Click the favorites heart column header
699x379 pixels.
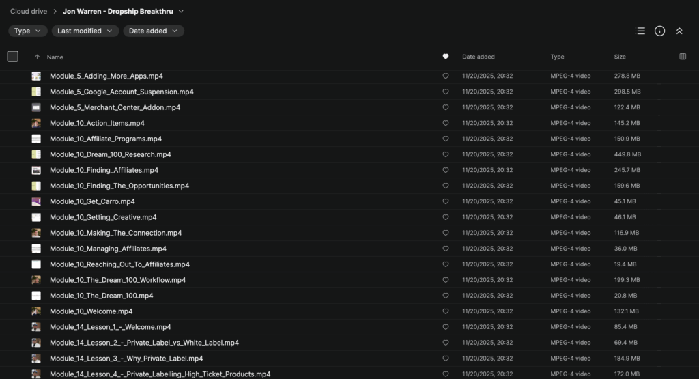tap(446, 57)
